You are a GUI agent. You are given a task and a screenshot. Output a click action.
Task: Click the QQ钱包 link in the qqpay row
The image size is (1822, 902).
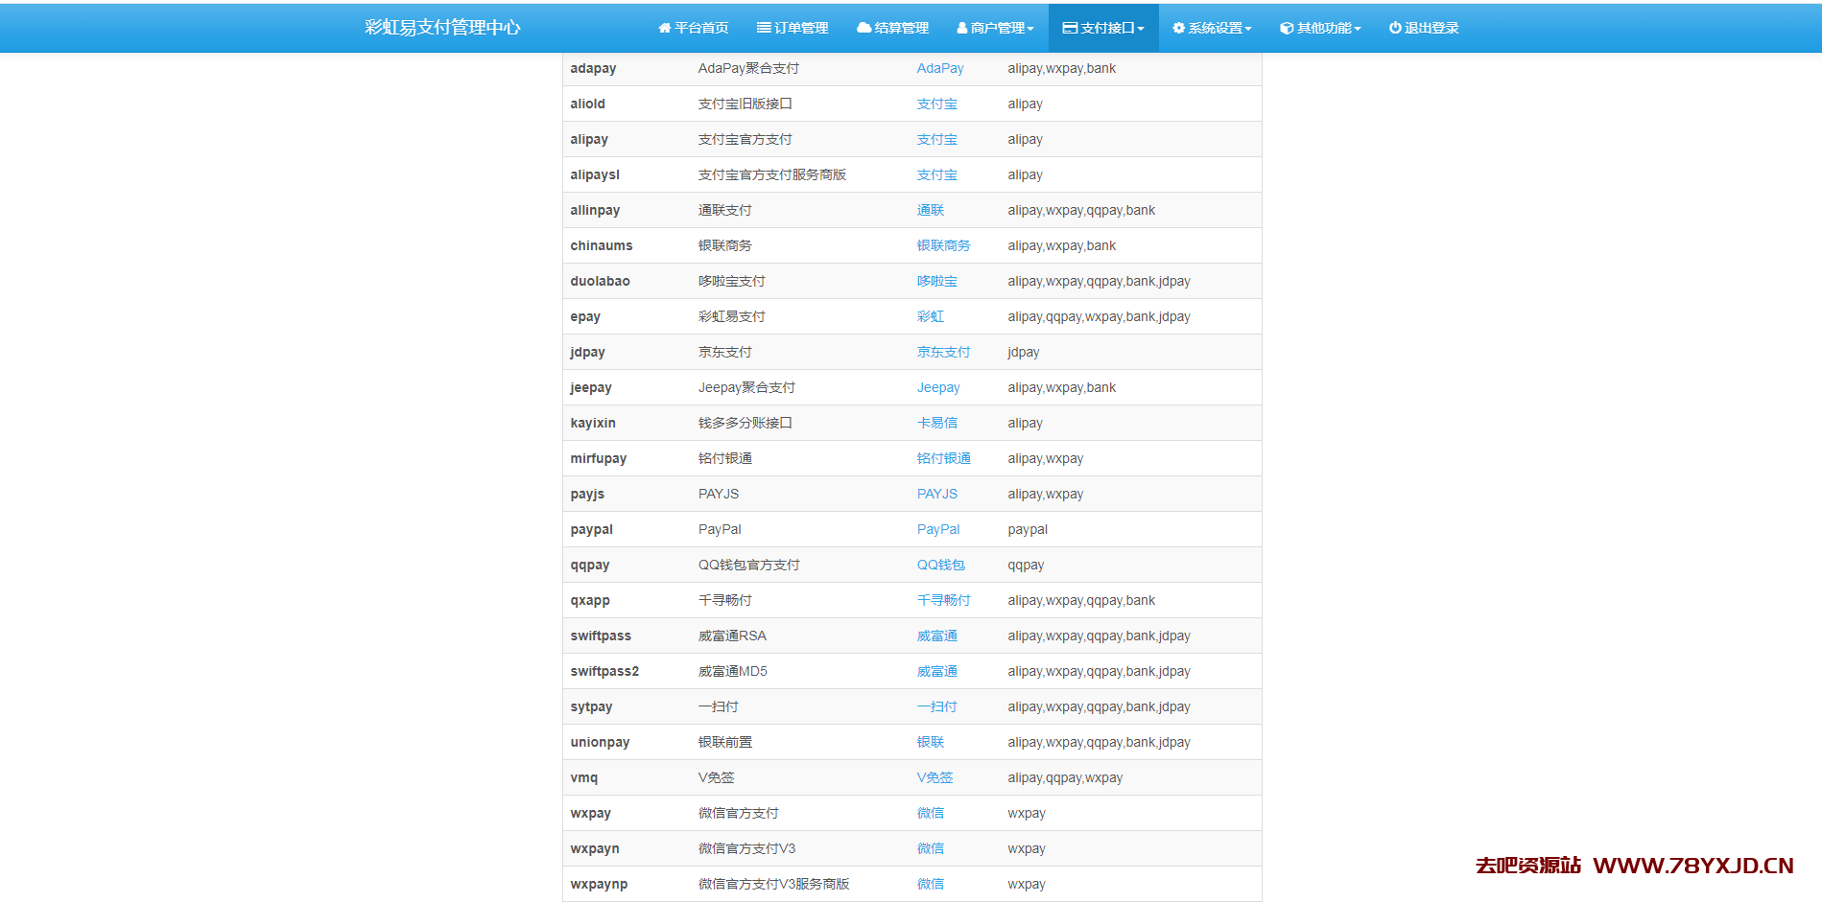pos(941,565)
